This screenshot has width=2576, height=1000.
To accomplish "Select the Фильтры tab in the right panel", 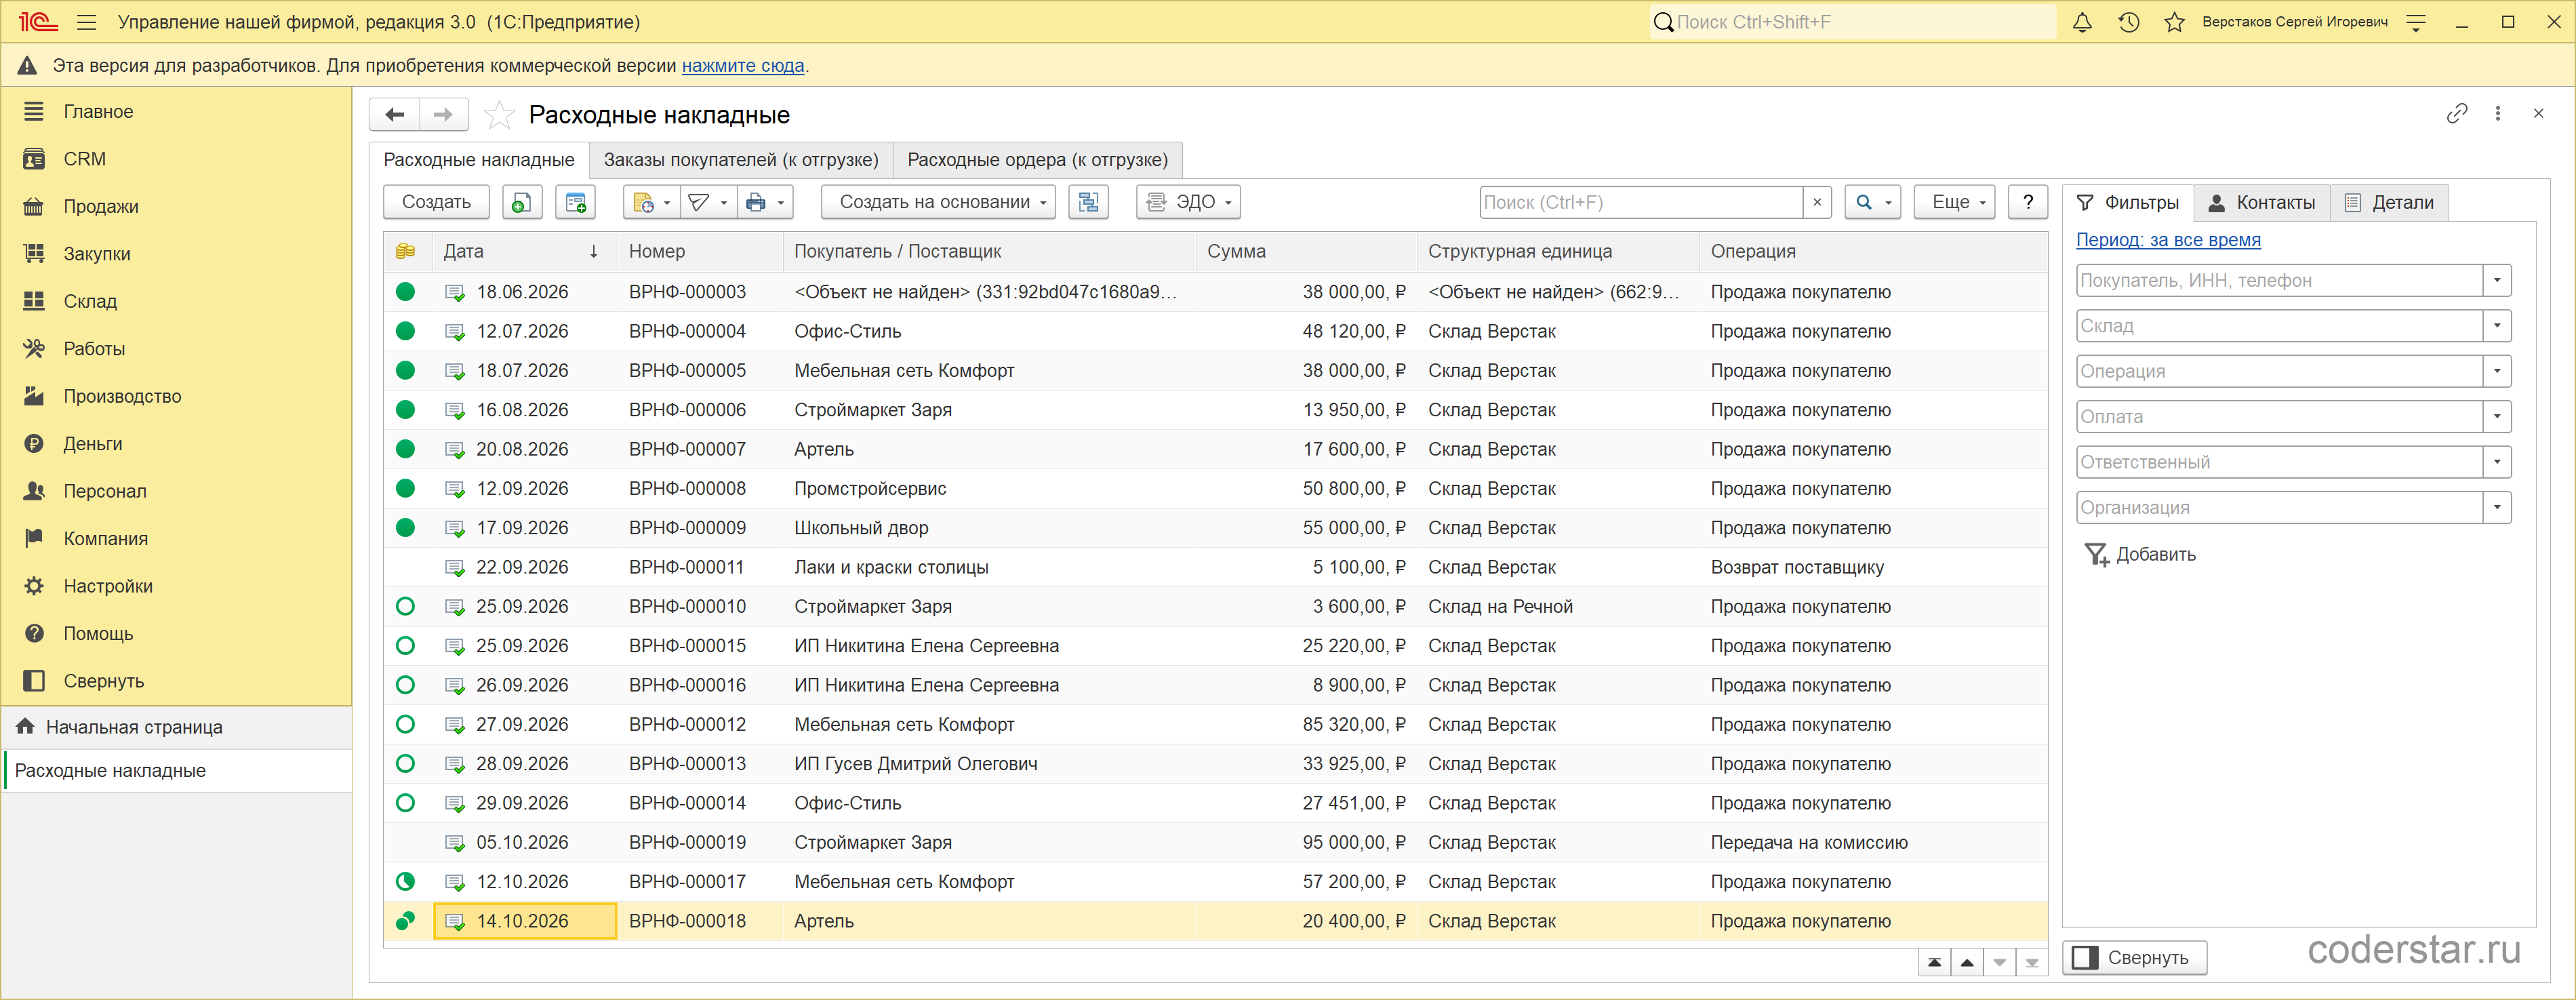I will [2128, 203].
